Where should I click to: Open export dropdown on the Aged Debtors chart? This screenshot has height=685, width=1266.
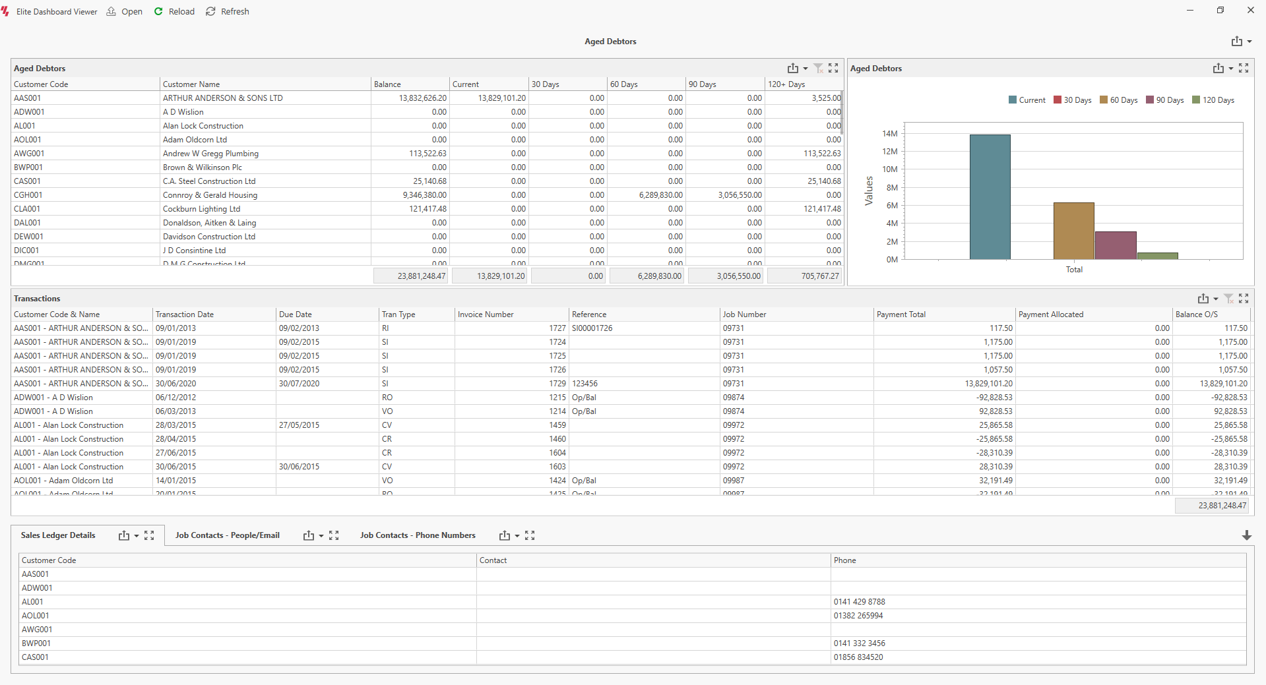(1231, 69)
